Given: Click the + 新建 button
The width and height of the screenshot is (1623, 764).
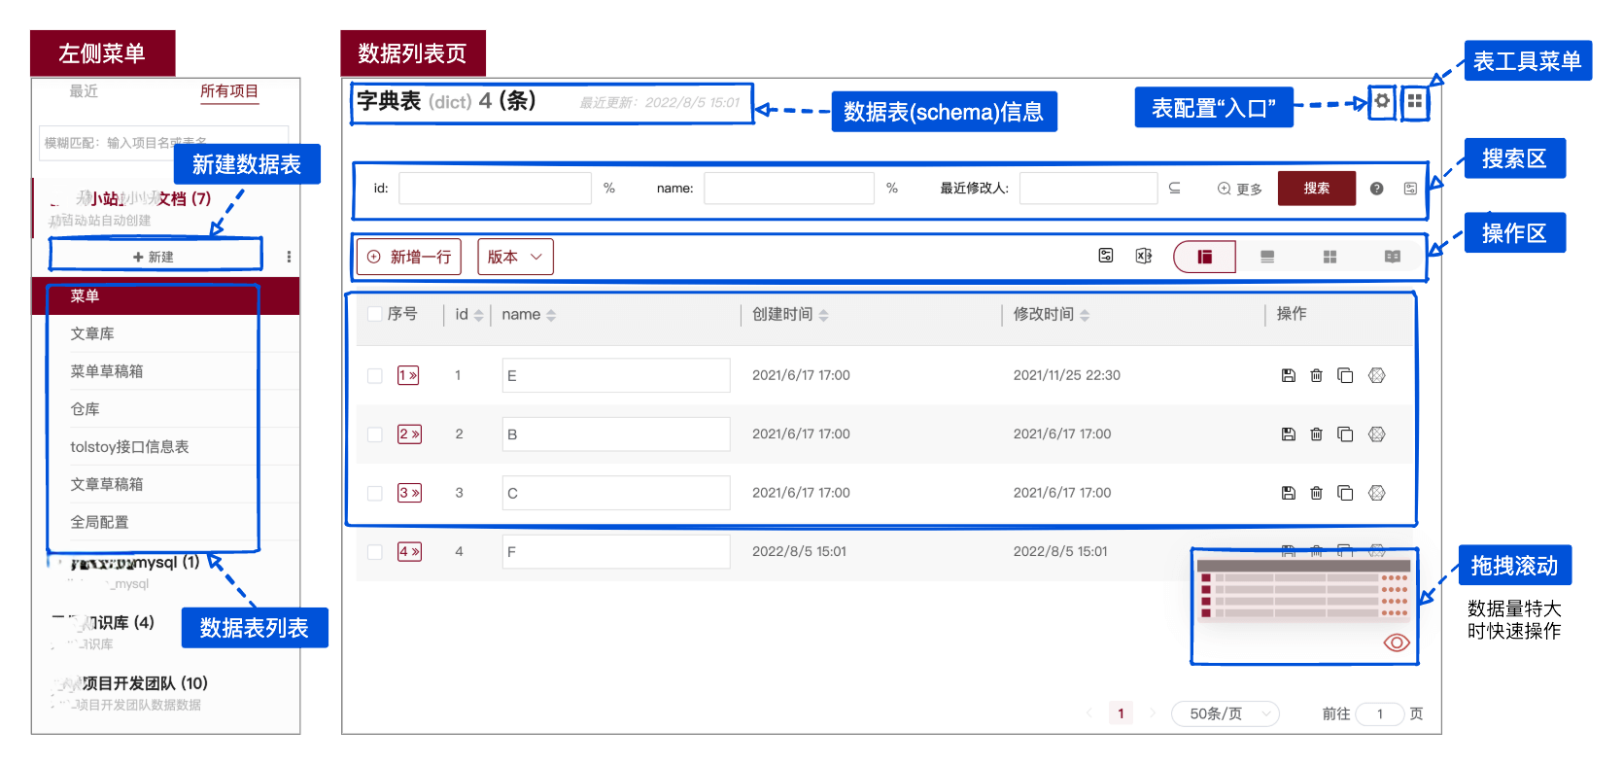Looking at the screenshot, I should click(x=155, y=257).
